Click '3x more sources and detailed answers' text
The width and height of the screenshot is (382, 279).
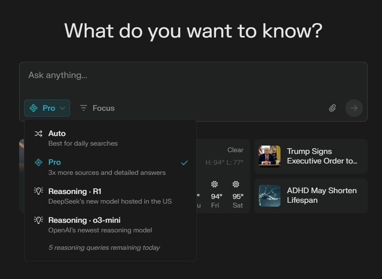107,173
